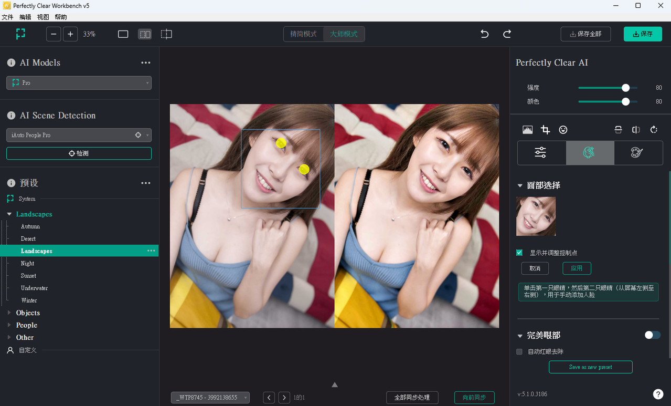The image size is (671, 406).
Task: Click the redo arrow icon
Action: point(507,34)
